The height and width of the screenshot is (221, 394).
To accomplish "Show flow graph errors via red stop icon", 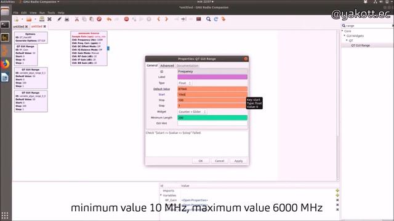I will [x=126, y=19].
